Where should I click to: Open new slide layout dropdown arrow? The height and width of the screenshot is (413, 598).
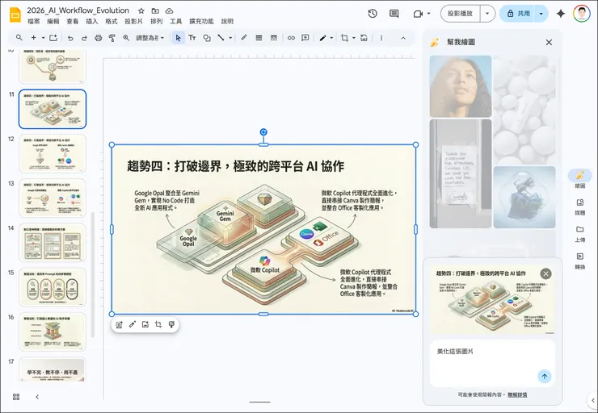[43, 38]
